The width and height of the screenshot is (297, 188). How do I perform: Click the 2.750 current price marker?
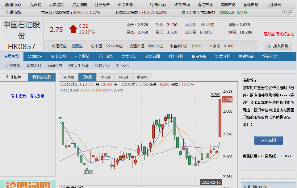pyautogui.click(x=227, y=100)
